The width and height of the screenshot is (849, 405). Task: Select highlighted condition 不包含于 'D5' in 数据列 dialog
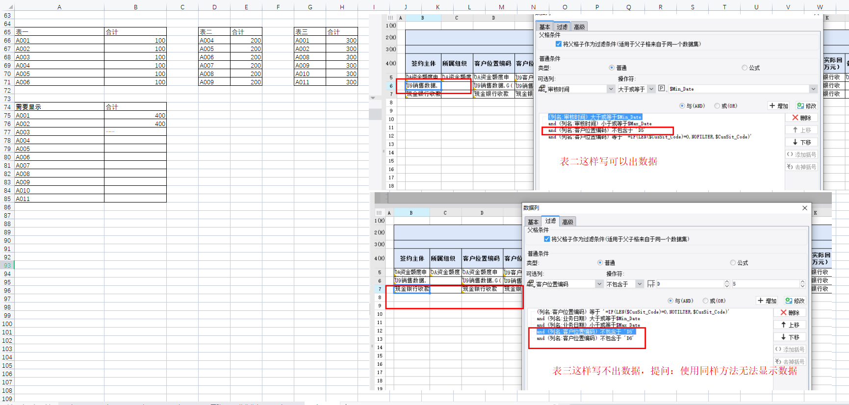(586, 331)
